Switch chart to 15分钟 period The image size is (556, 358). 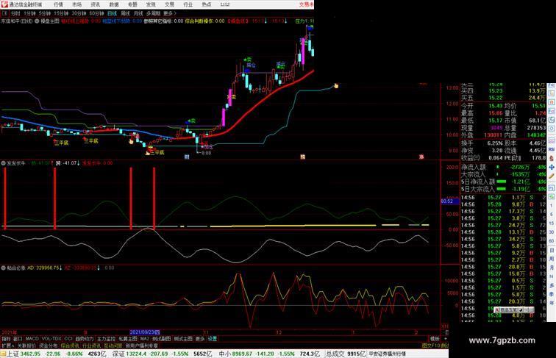click(61, 13)
